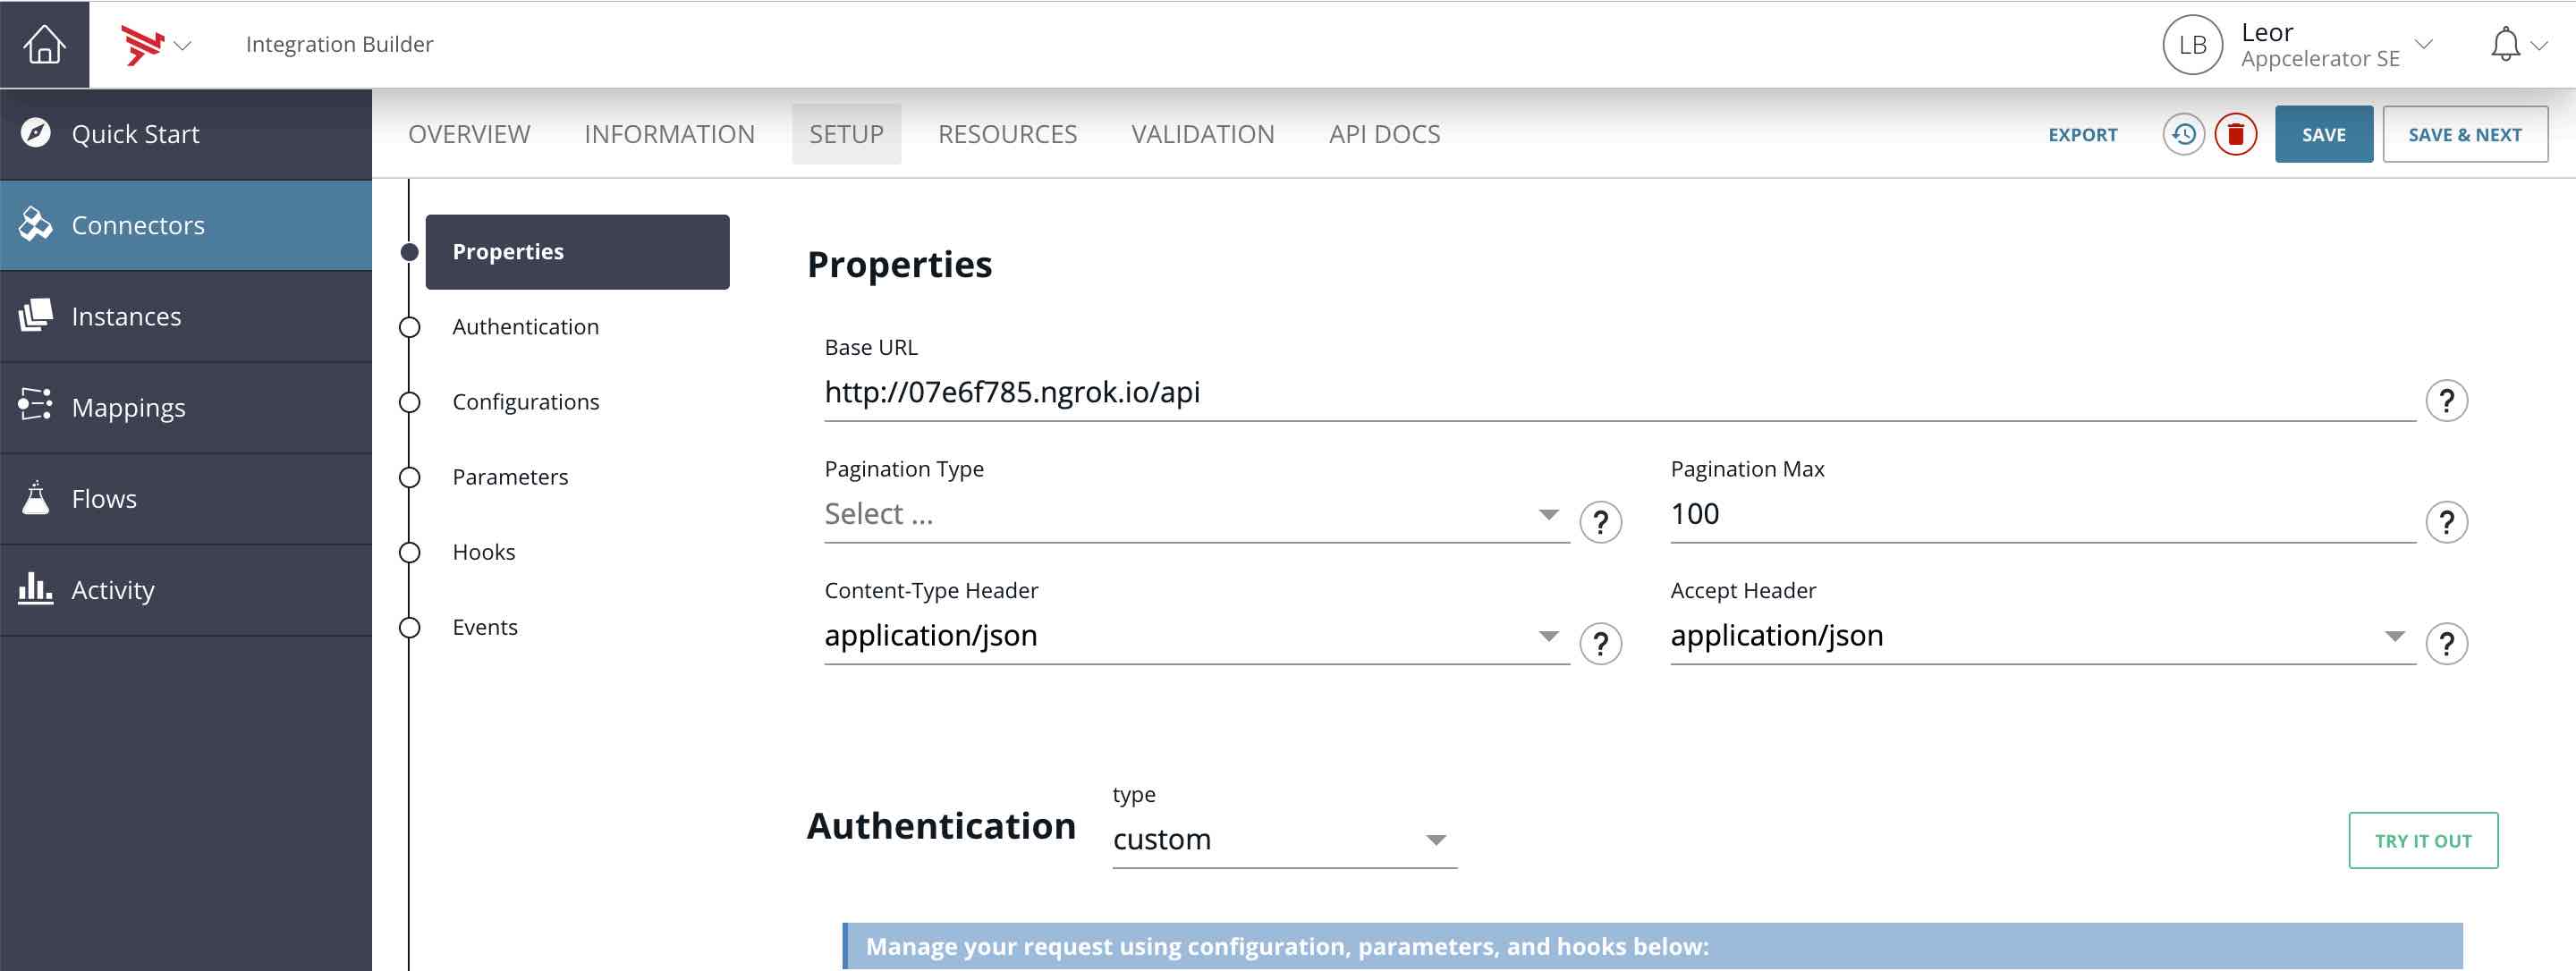Open the RESOURCES tab
Viewport: 2576px width, 971px height.
click(1007, 134)
